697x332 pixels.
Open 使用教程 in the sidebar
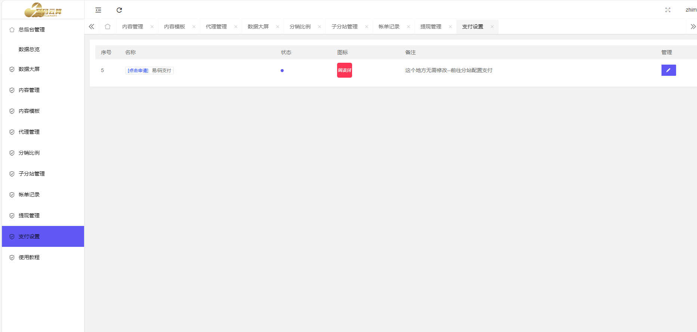coord(43,257)
